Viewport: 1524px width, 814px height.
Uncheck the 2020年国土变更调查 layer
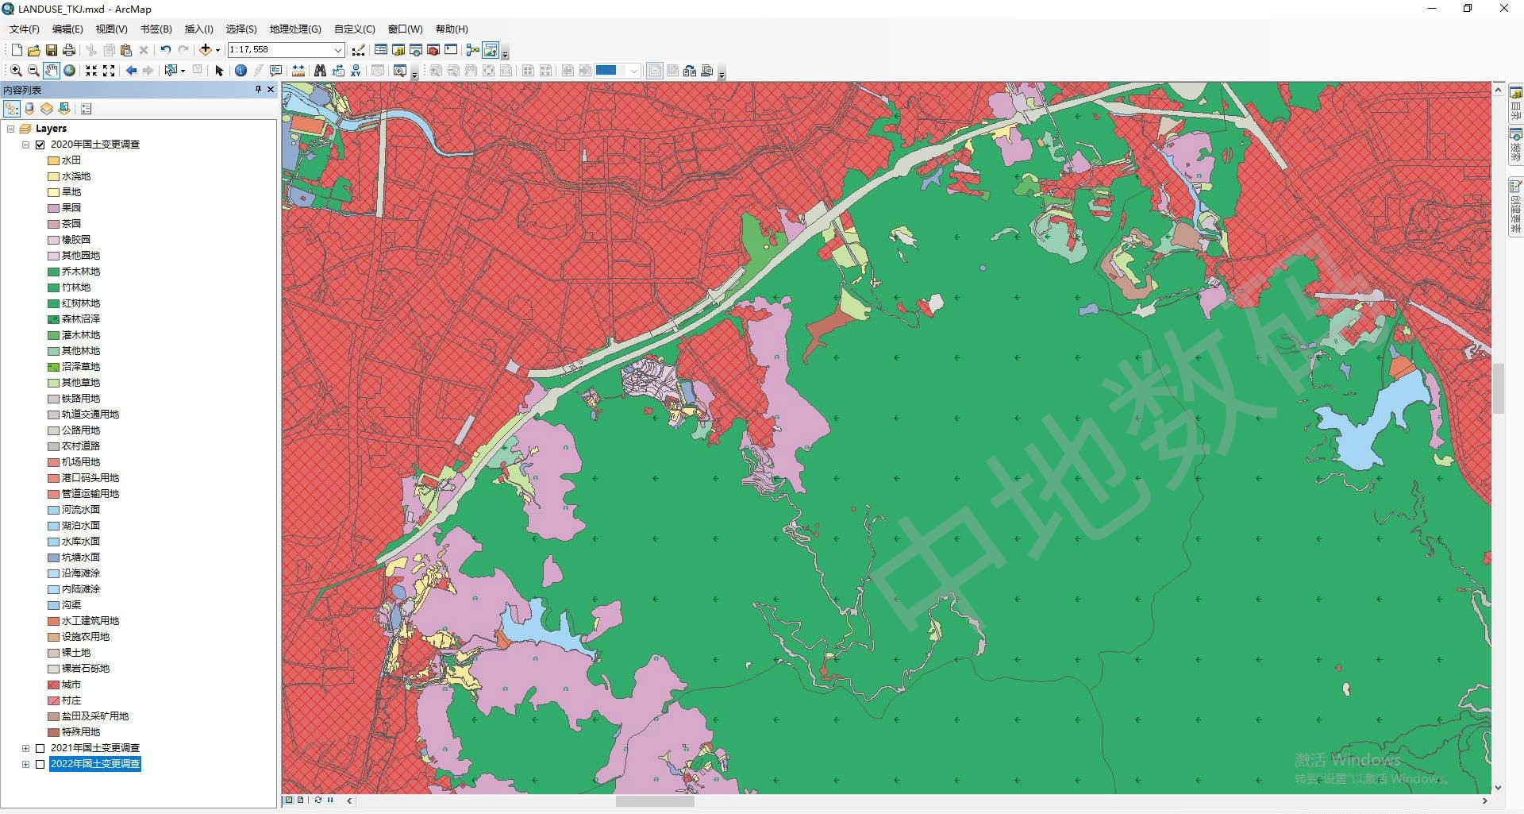coord(40,145)
